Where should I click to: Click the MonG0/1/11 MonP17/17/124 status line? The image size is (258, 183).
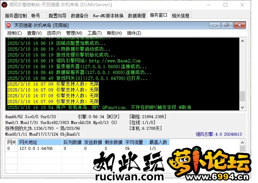tap(42, 134)
